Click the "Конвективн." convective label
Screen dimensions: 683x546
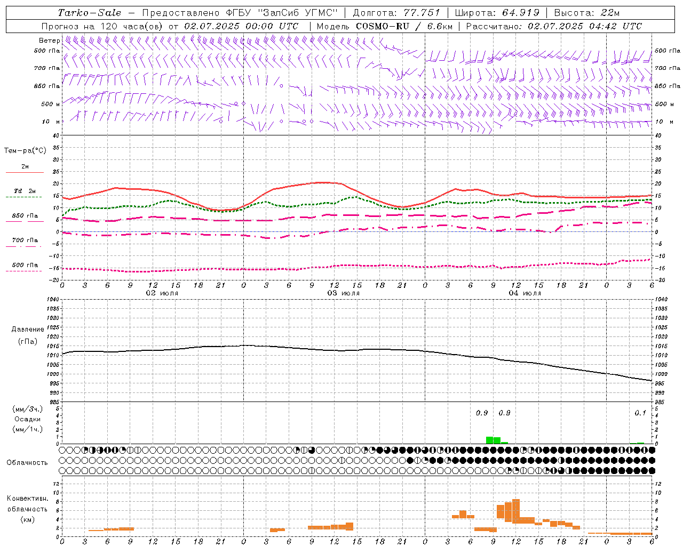(28, 499)
